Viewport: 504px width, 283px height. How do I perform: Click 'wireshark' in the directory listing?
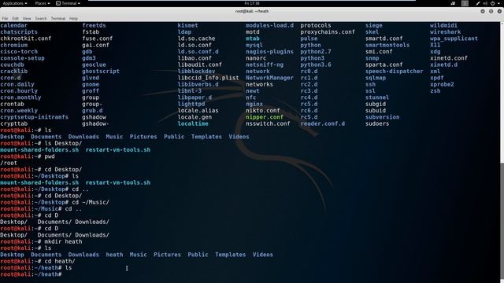[x=445, y=31]
